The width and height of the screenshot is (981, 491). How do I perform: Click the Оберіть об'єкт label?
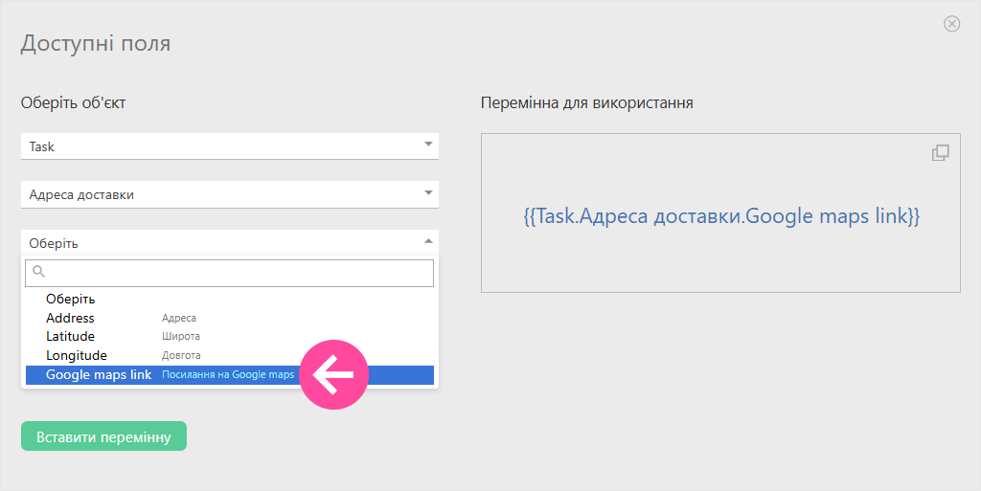pos(73,102)
